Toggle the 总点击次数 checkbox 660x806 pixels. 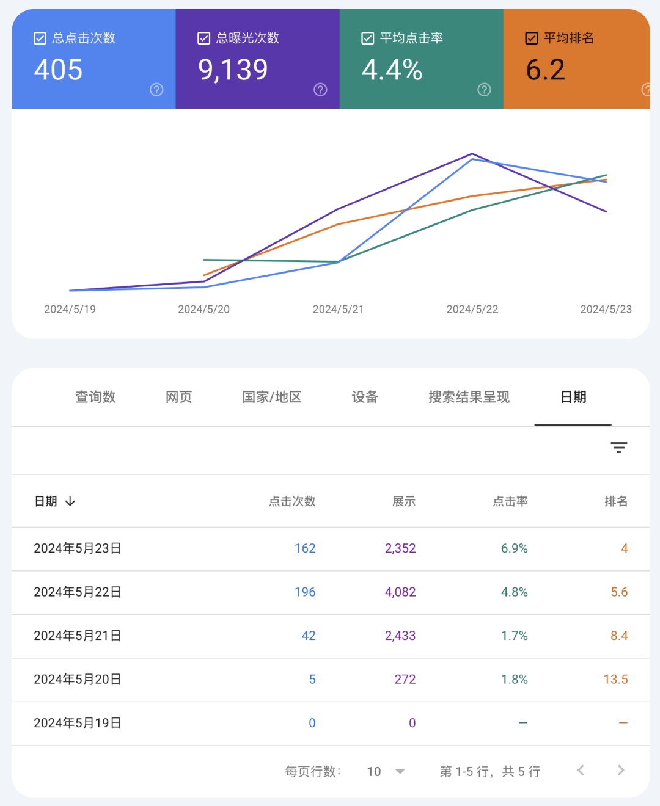click(40, 38)
